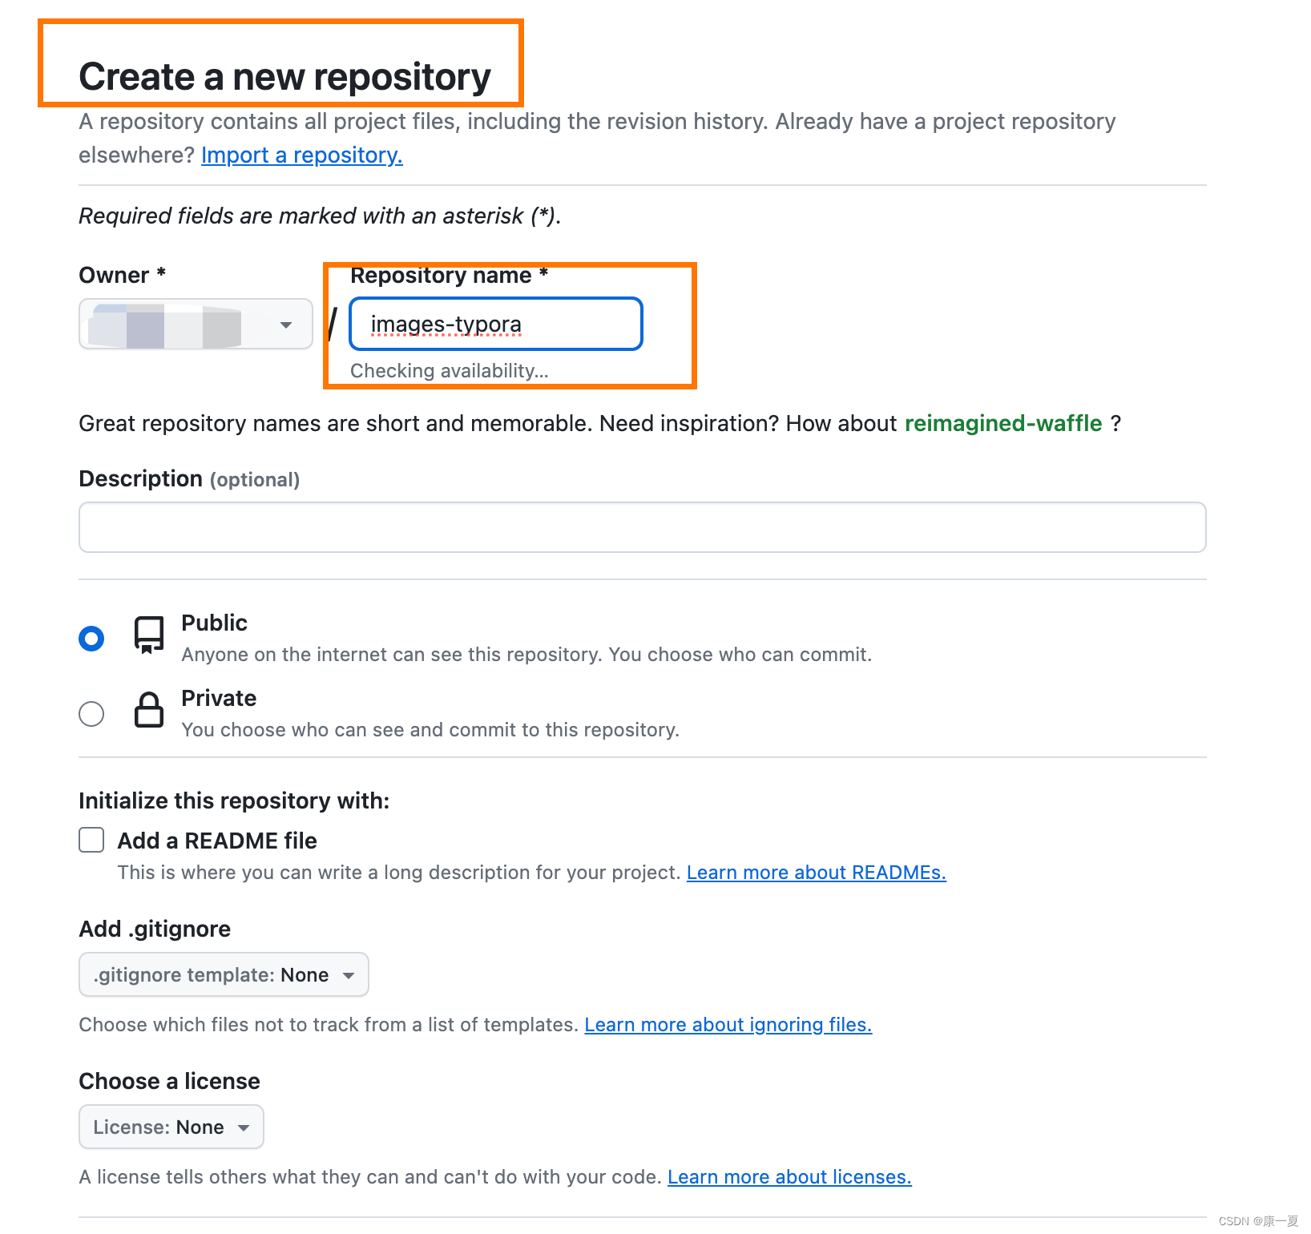Viewport: 1311px width, 1234px height.
Task: Click the Private lock icon
Action: [x=149, y=710]
